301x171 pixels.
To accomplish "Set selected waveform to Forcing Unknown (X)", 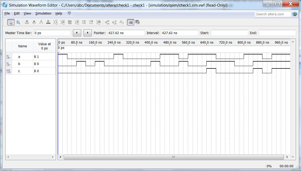I will (27, 22).
